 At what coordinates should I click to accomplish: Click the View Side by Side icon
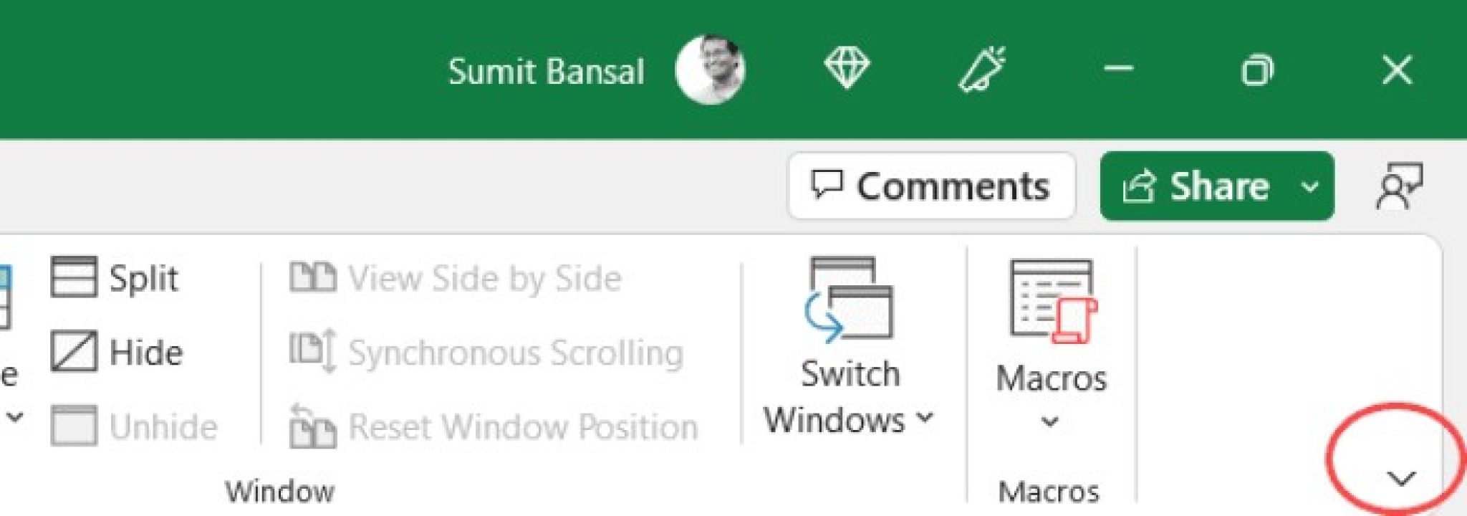pos(313,278)
